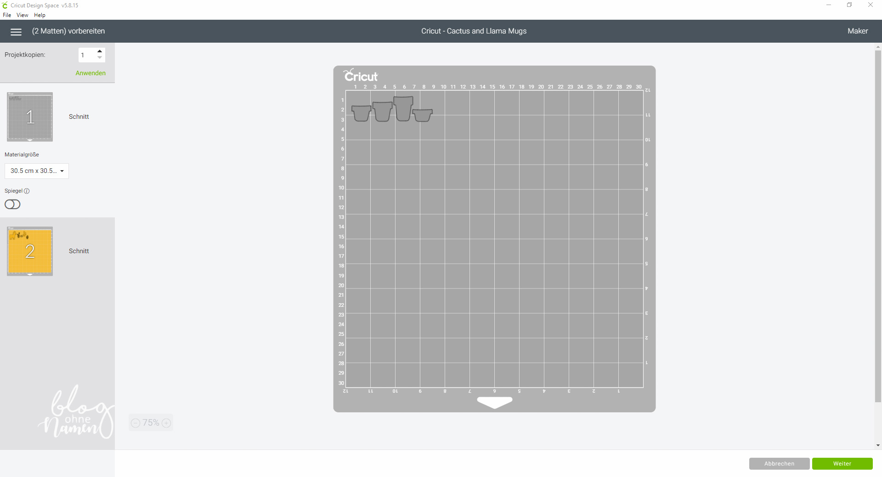Image resolution: width=882 pixels, height=477 pixels.
Task: Select the tallest flower pot shape on mat
Action: click(x=403, y=109)
